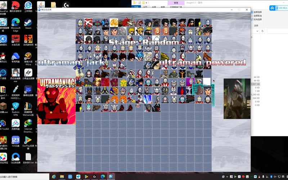Image resolution: width=288 pixels, height=180 pixels.
Task: Expand the Explorer address bar dropdown
Action: [x=257, y=31]
